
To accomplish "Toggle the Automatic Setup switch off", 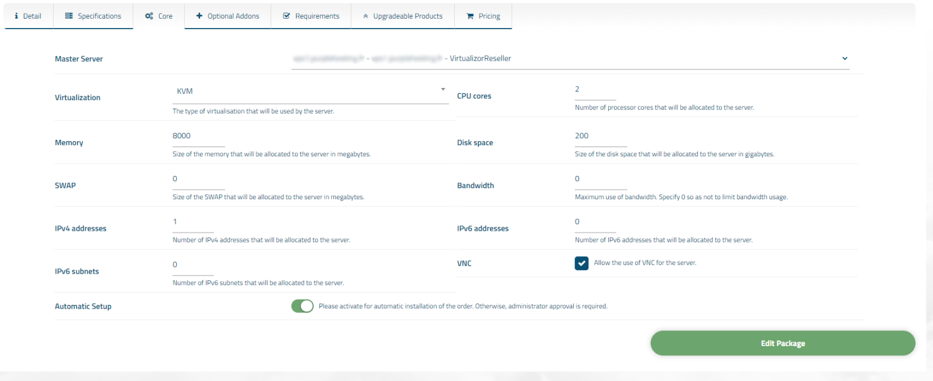I will tap(303, 306).
